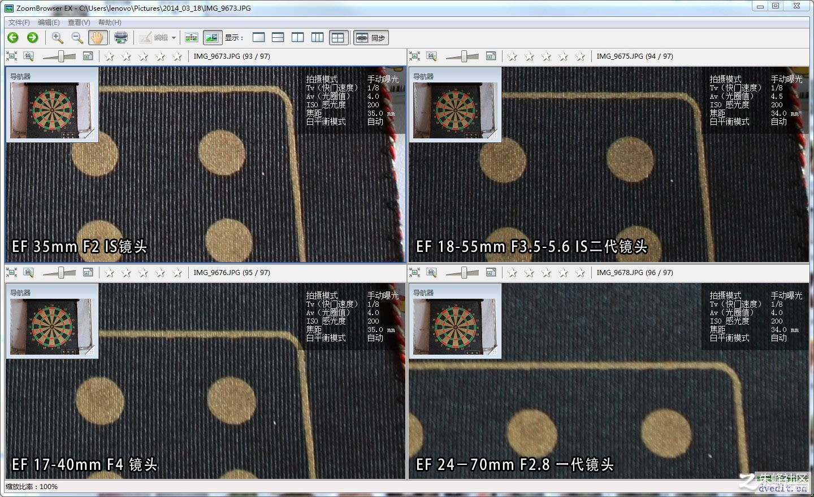The width and height of the screenshot is (814, 497).
Task: Click ZoomBrowser EX icon in title bar
Action: pos(8,8)
